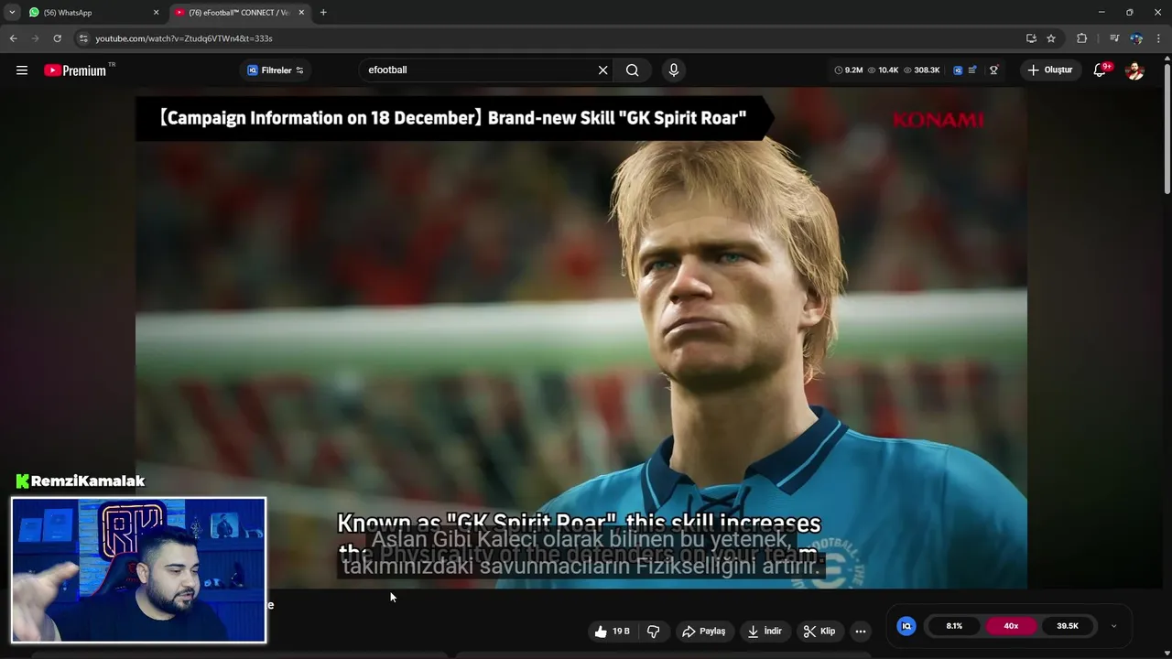Open the browser extensions puzzle icon
This screenshot has height=659, width=1172.
point(1081,38)
